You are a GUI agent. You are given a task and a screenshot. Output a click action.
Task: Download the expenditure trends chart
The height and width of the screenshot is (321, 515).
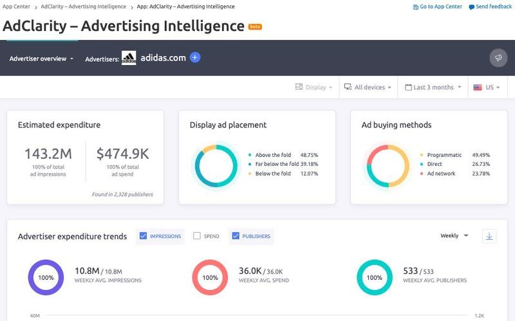(x=489, y=236)
